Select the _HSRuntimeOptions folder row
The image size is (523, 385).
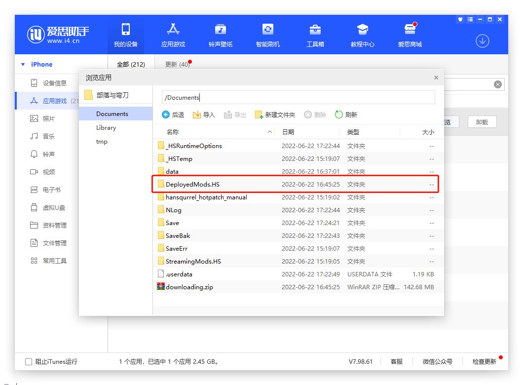point(298,146)
